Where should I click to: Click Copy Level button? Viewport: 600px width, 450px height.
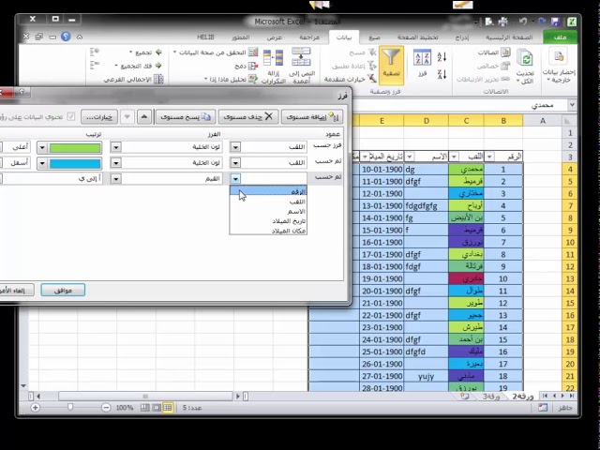(186, 116)
